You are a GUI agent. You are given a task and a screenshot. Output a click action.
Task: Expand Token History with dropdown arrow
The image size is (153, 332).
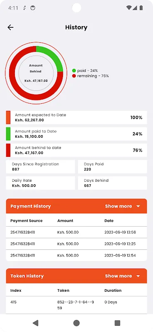point(138,276)
